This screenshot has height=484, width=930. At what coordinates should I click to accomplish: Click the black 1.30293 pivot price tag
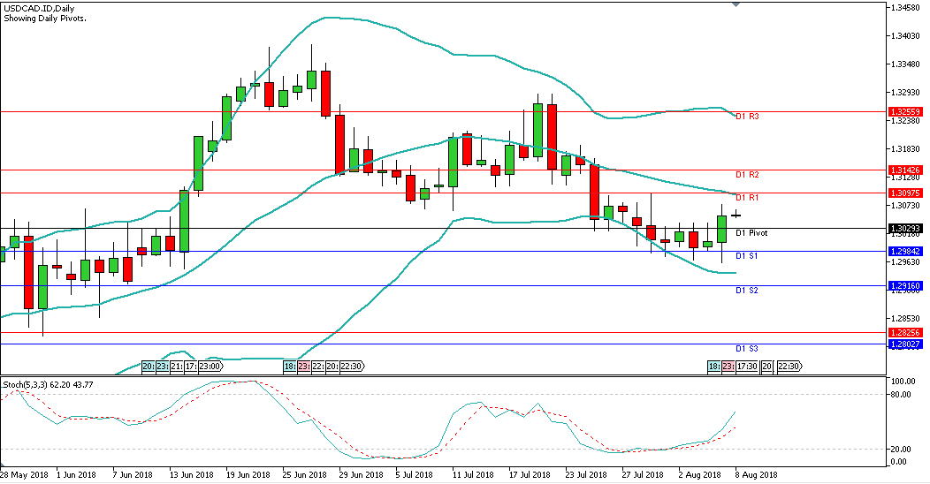[x=905, y=228]
